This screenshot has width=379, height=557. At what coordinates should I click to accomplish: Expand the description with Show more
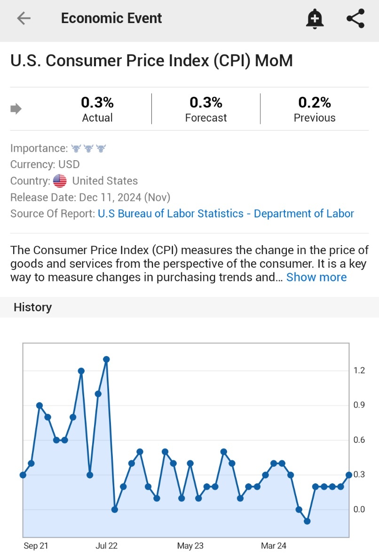pyautogui.click(x=316, y=277)
